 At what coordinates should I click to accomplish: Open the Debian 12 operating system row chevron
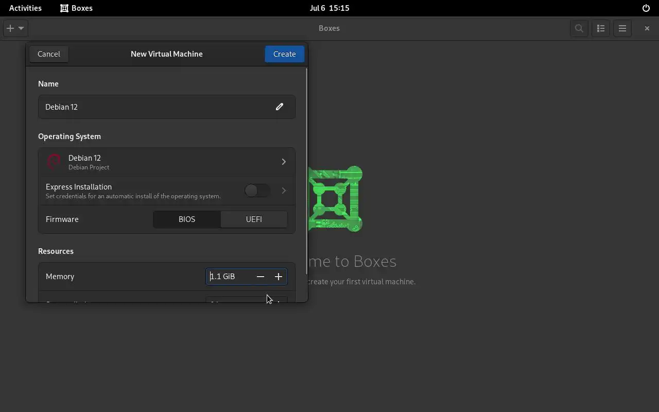(284, 162)
